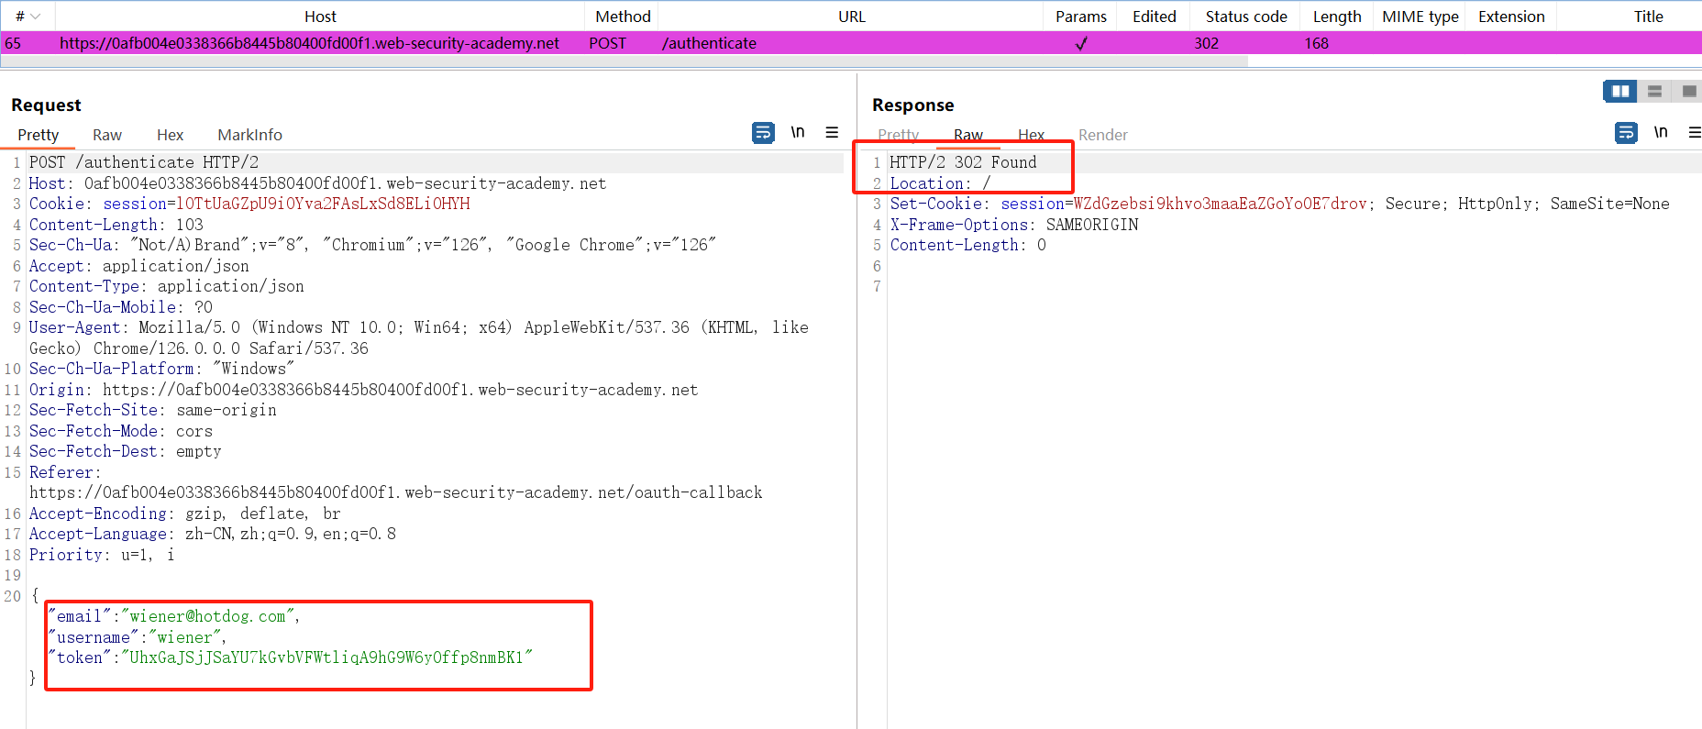Open Response panel hamburger menu
Viewport: 1702px width, 729px height.
[x=1695, y=133]
